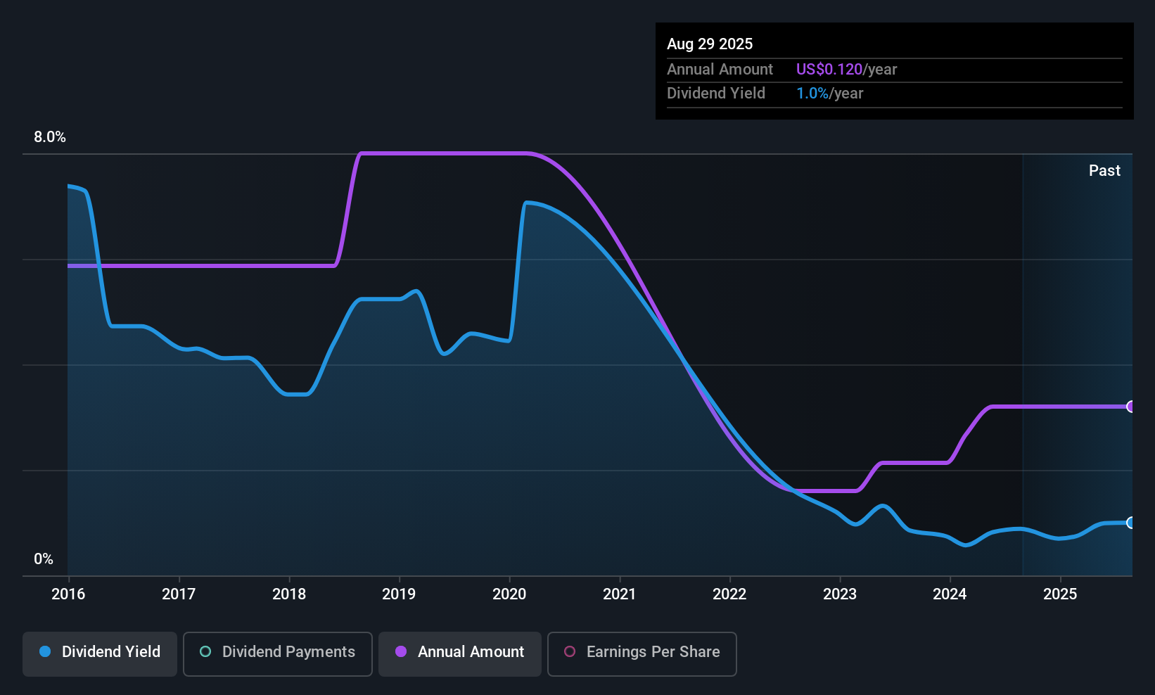
Task: Click the US$0.120/year tooltip value
Action: coord(846,70)
